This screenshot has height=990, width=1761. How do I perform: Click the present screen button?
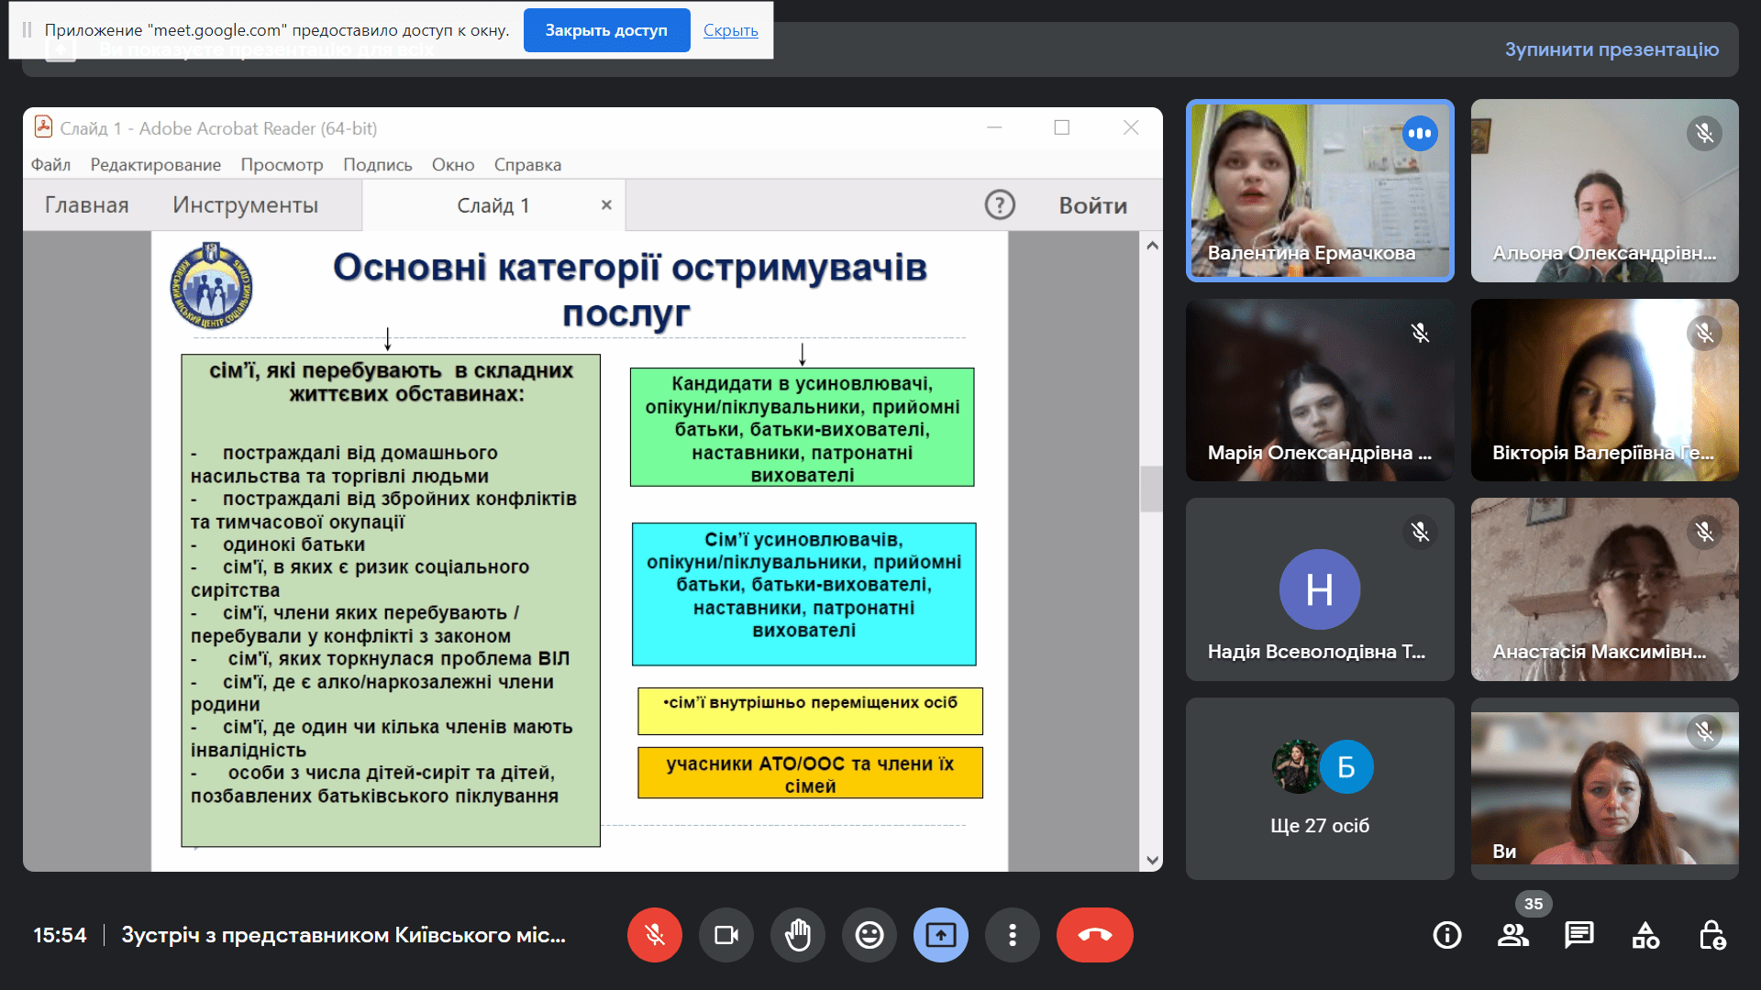click(940, 935)
